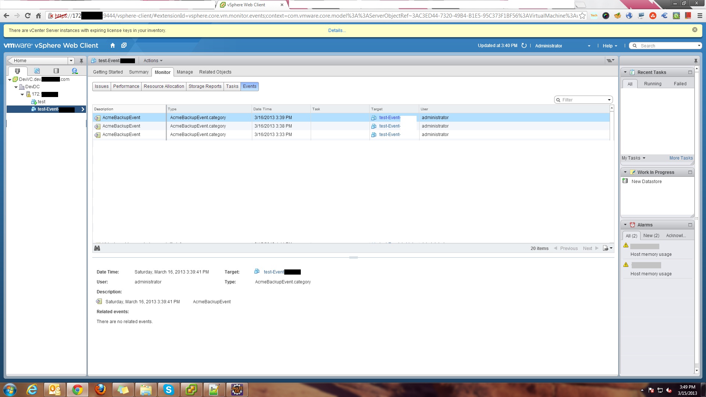Collapse the Work In Progress panel

625,172
